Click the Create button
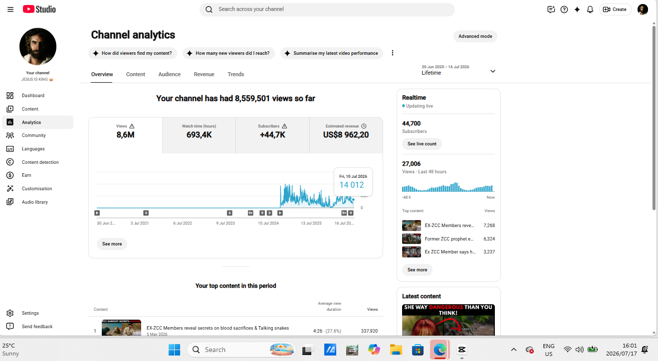The image size is (658, 361). (616, 9)
